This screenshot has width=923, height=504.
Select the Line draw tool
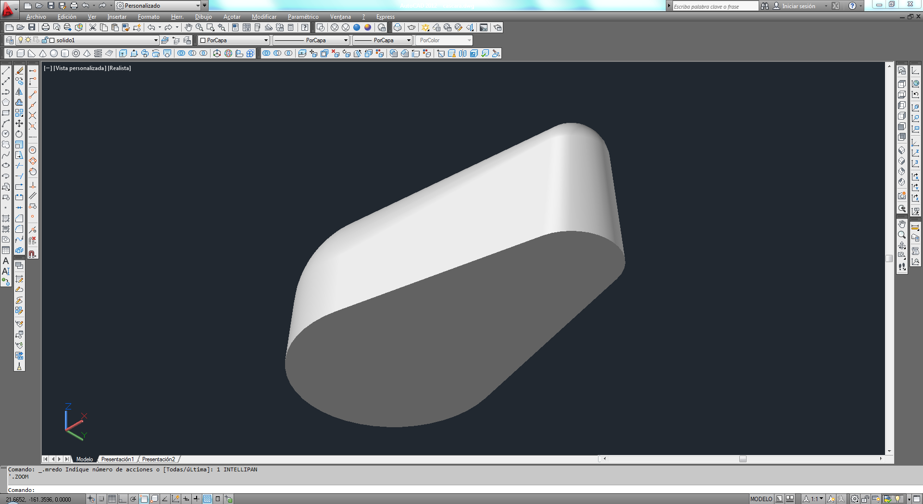(6, 71)
